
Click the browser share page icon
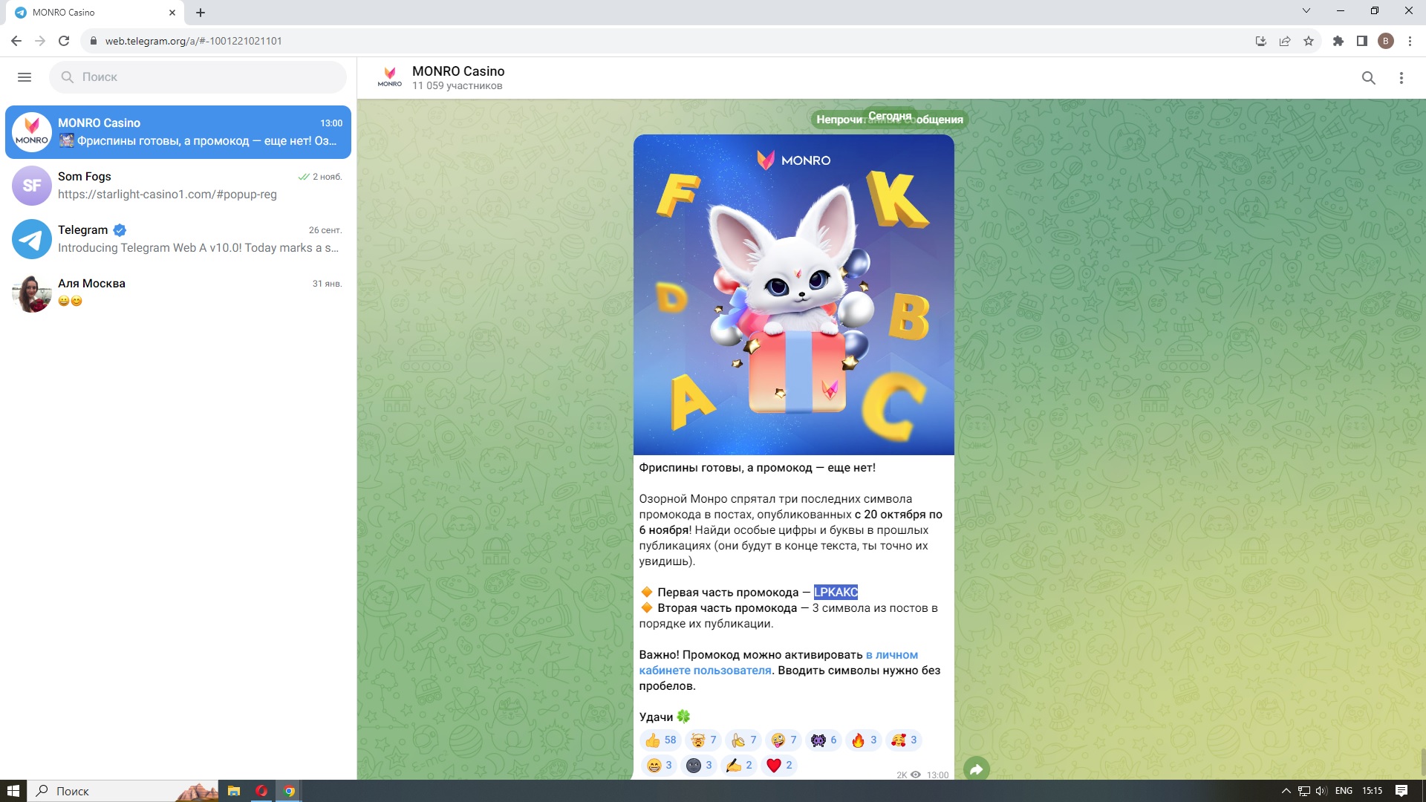[1285, 41]
